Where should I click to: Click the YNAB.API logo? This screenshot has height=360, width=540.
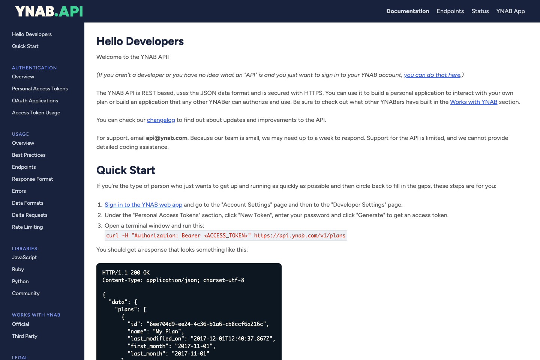pos(48,11)
